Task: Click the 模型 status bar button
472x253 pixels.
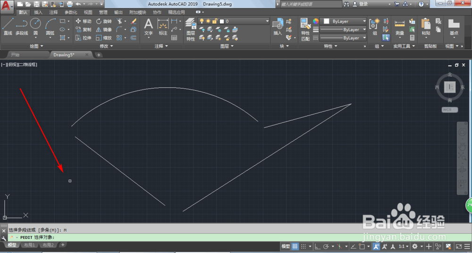Action: coord(286,246)
